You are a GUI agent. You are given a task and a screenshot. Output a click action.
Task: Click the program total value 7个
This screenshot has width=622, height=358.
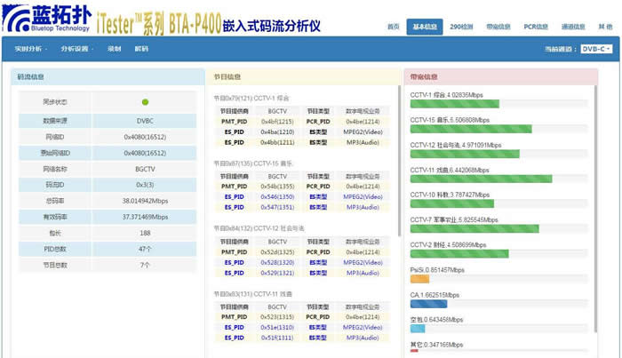[x=145, y=265]
